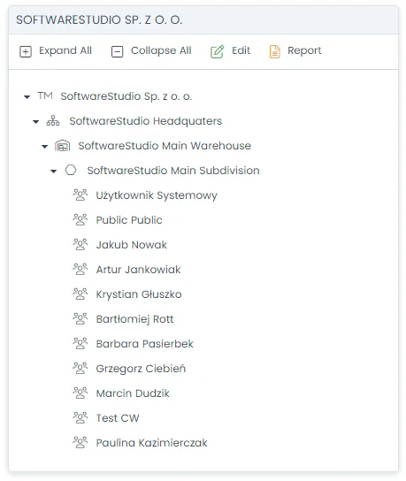Click the user icon next to Jakub Nowak
The width and height of the screenshot is (406, 481).
pyautogui.click(x=80, y=245)
